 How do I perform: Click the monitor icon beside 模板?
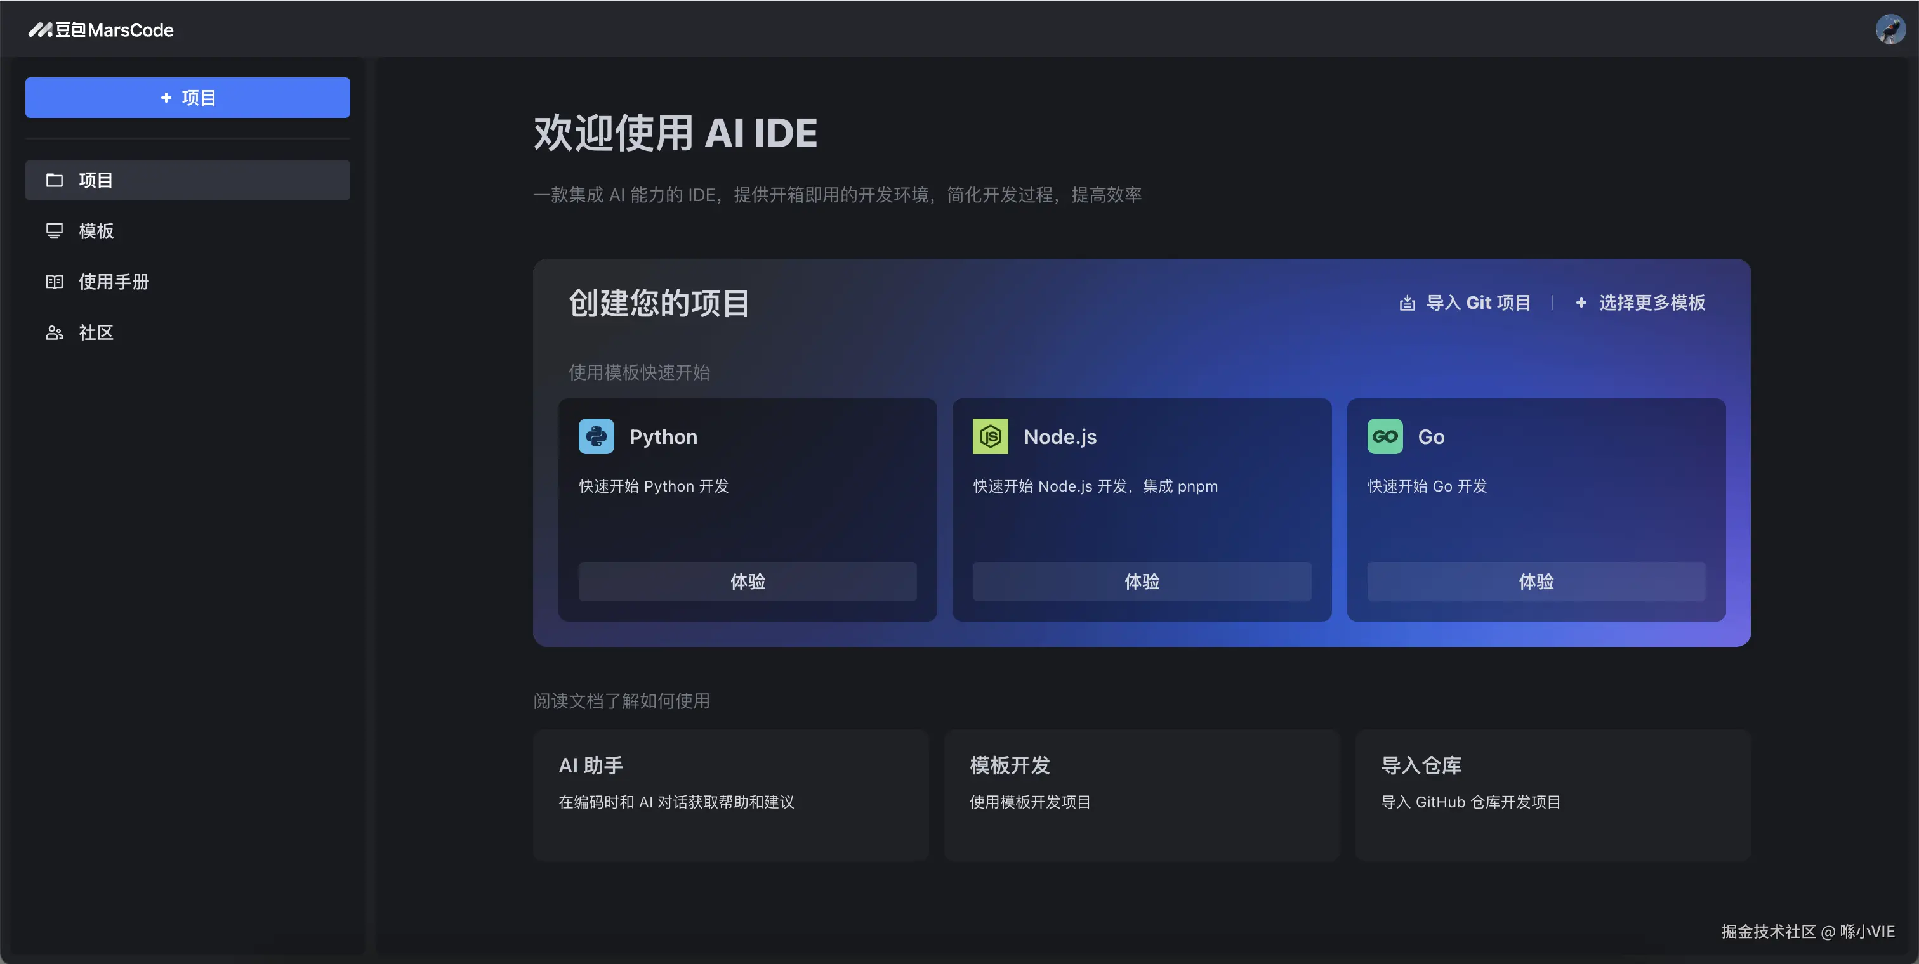pos(55,231)
